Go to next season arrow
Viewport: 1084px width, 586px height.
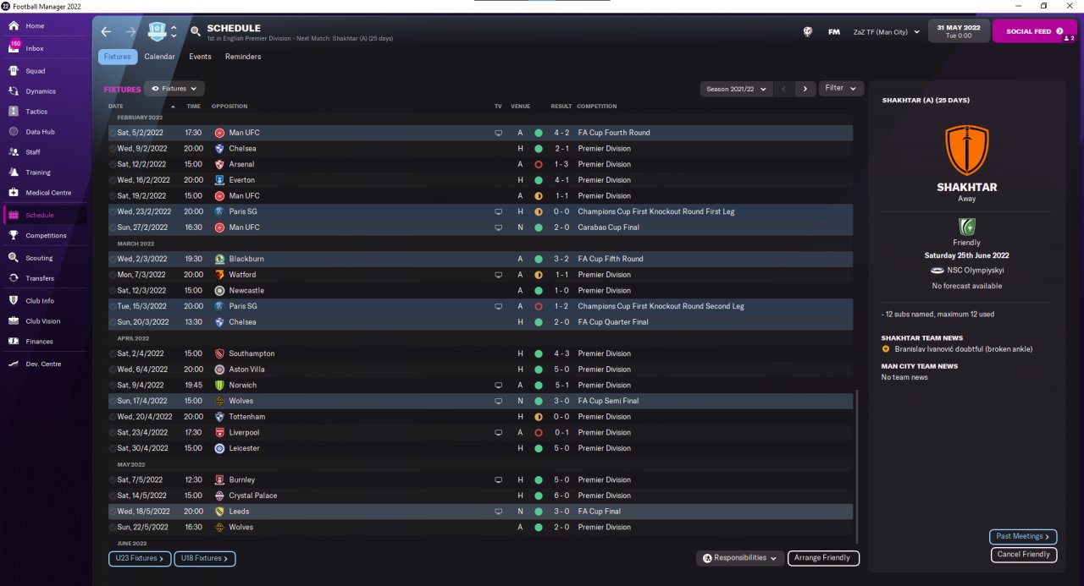(x=805, y=89)
